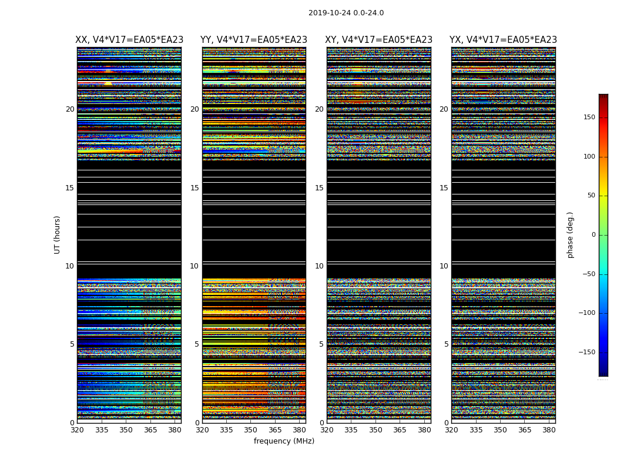This screenshot has height=470, width=617.
Task: Click the 365 frequency tick under YY panel
Action: pyautogui.click(x=275, y=430)
